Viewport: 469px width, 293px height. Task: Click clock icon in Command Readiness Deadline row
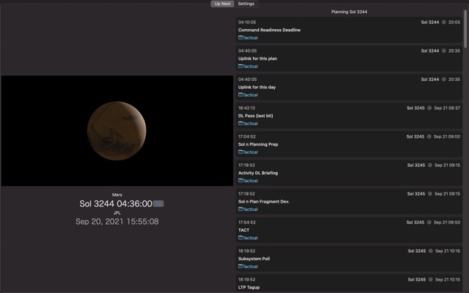444,22
